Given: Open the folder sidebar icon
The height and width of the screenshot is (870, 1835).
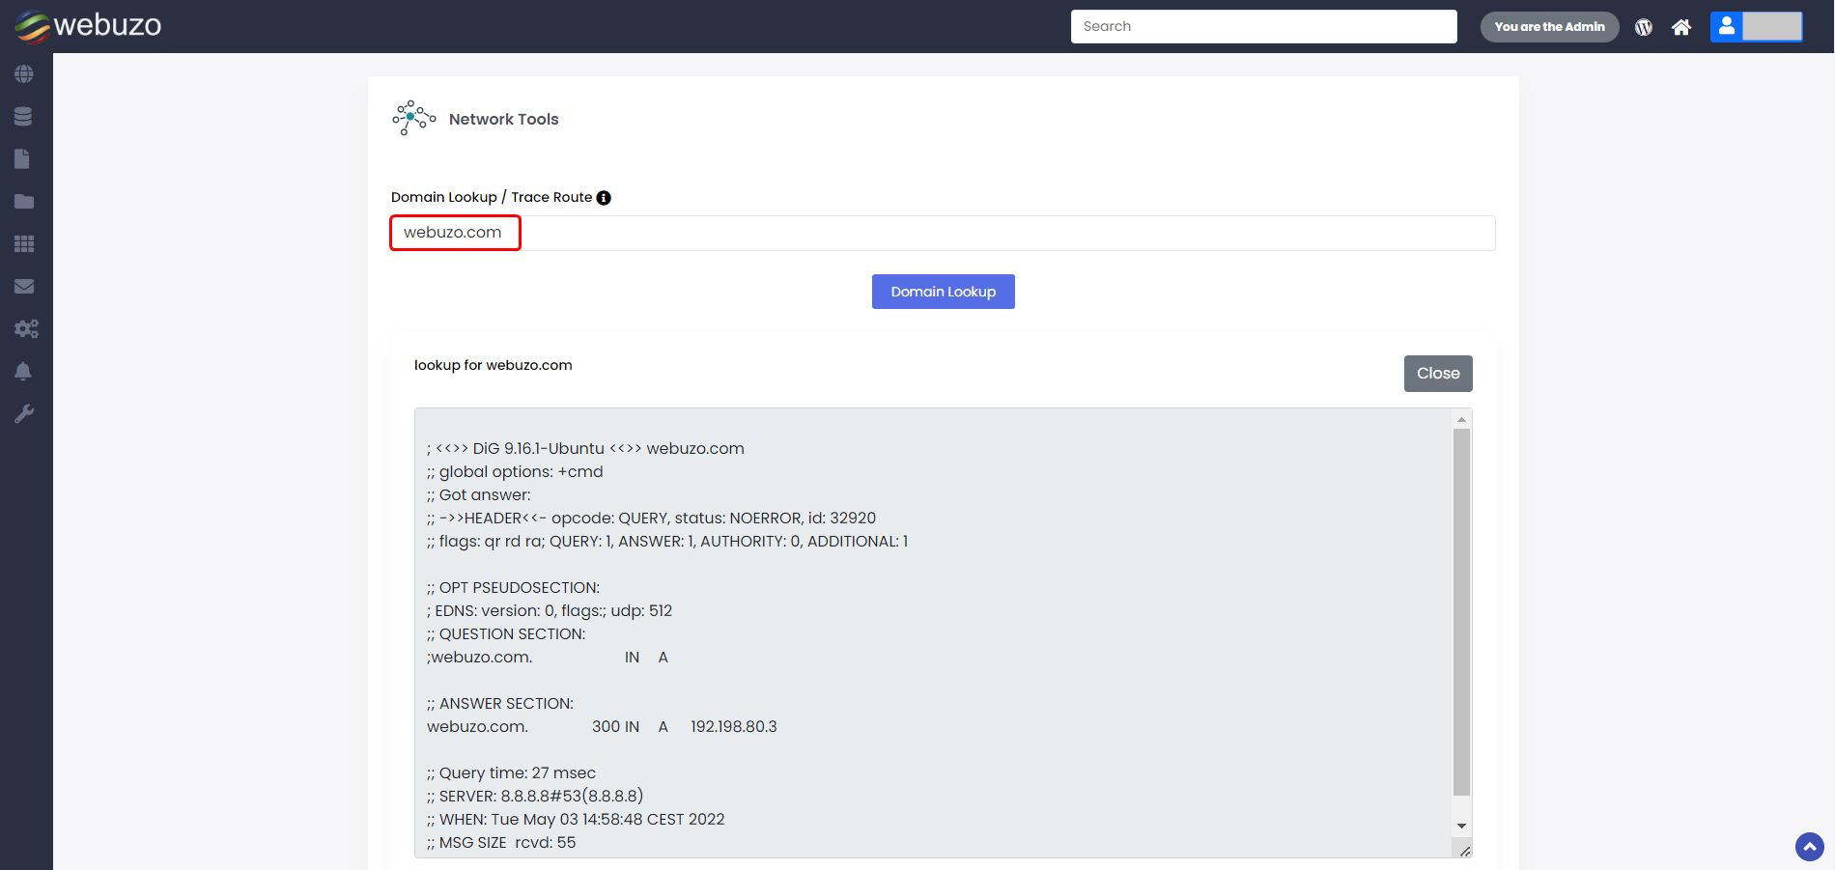Looking at the screenshot, I should (x=24, y=202).
